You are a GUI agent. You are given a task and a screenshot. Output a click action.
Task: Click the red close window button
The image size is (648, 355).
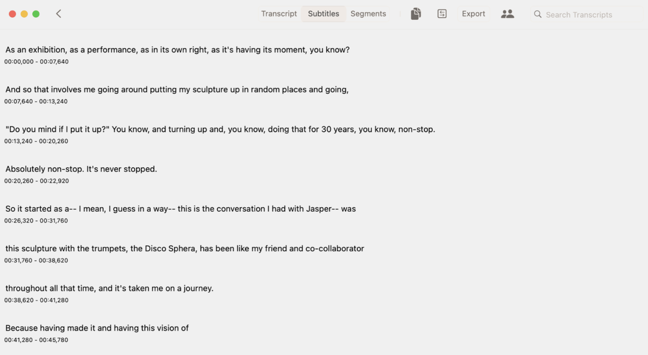[13, 14]
